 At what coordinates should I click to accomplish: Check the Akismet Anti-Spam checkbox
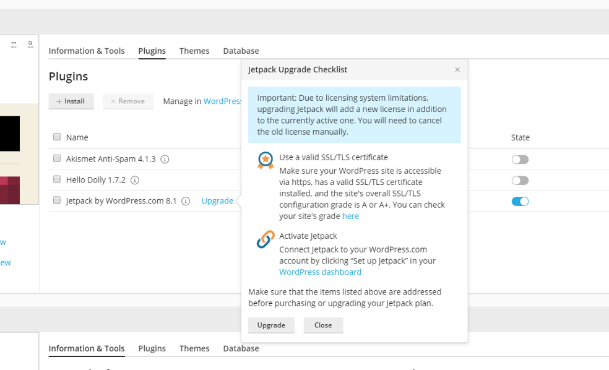coord(57,158)
